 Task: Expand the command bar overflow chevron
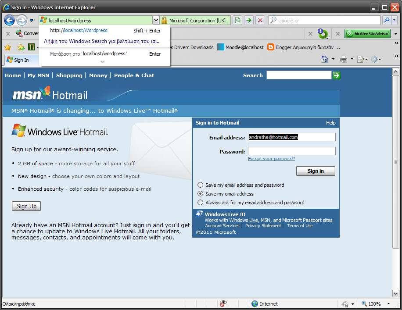(x=396, y=56)
